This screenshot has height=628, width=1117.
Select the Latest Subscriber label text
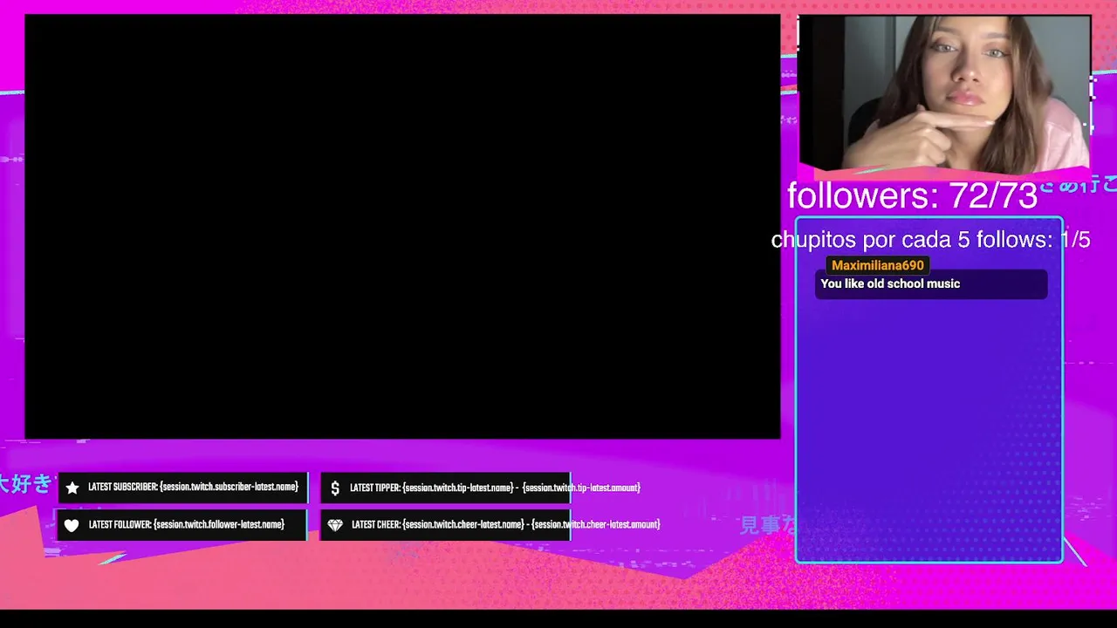193,488
